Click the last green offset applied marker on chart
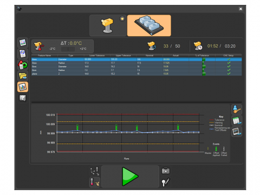260x195 pixels. [178, 127]
